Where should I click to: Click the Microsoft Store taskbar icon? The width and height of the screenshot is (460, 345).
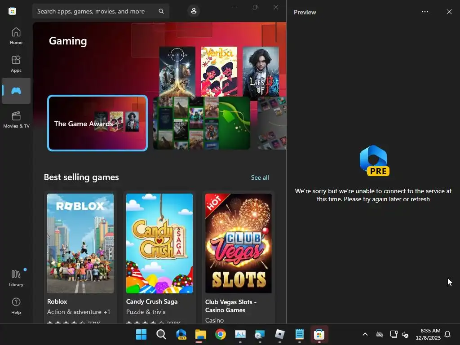[319, 334]
